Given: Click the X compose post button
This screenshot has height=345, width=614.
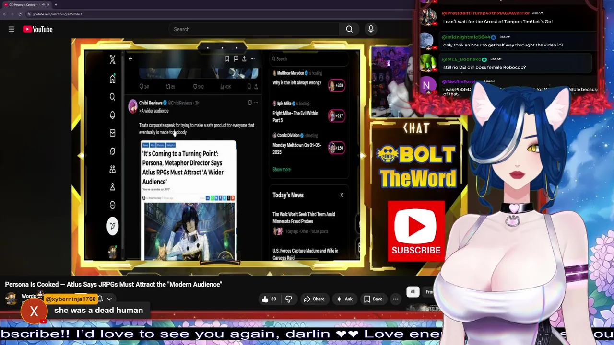Looking at the screenshot, I should point(112,226).
